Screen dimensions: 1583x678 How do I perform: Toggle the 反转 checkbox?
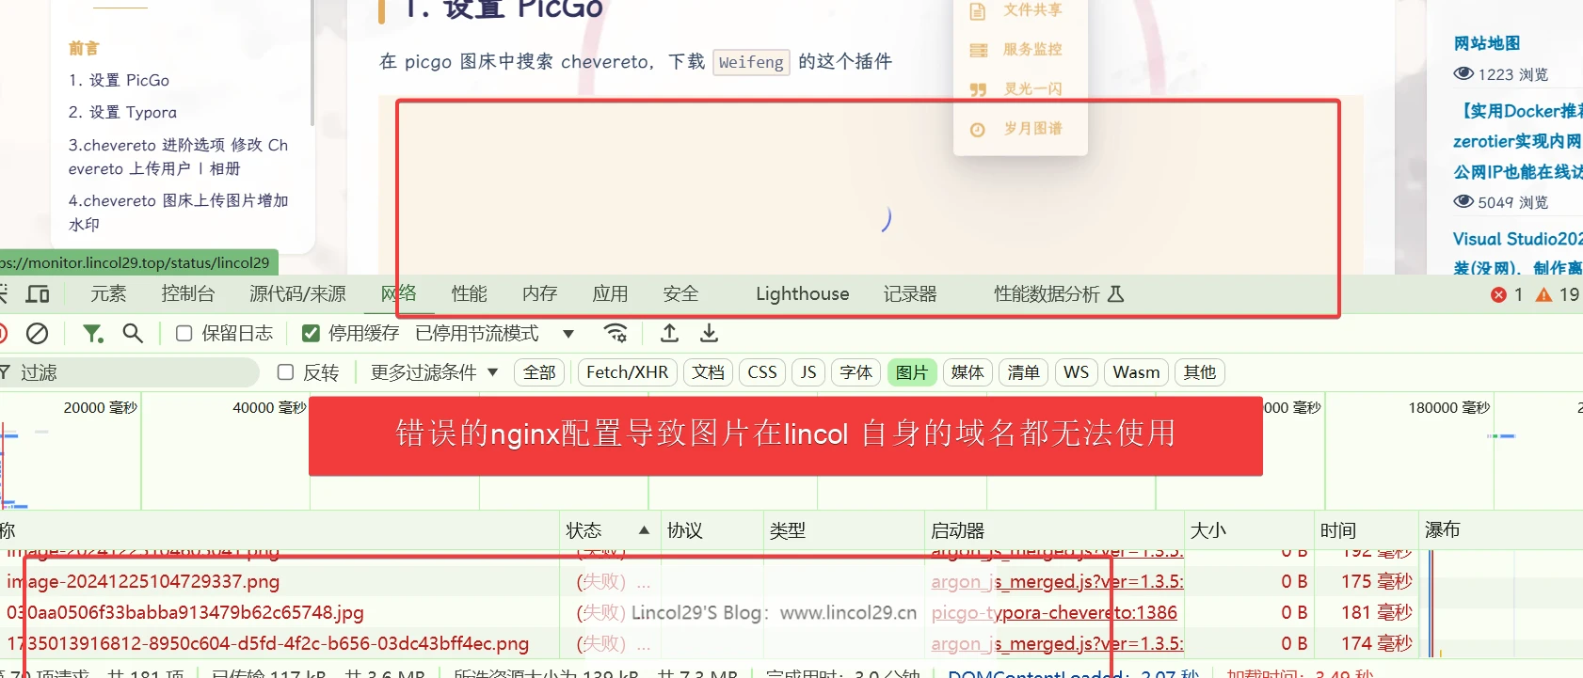coord(286,372)
